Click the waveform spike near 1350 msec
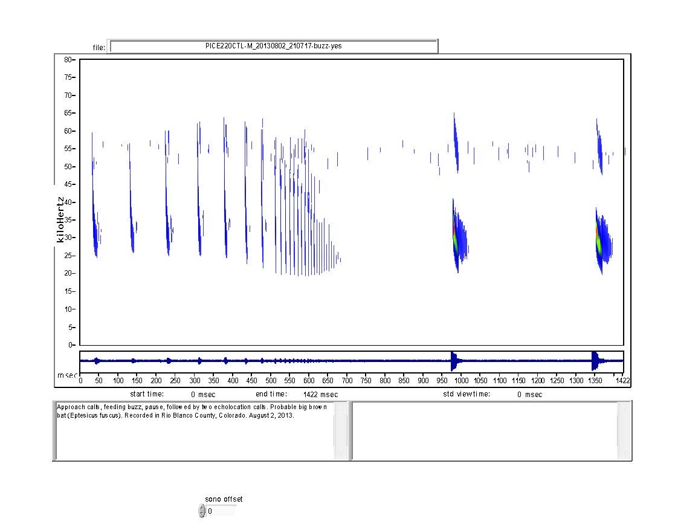The image size is (678, 524). point(595,361)
